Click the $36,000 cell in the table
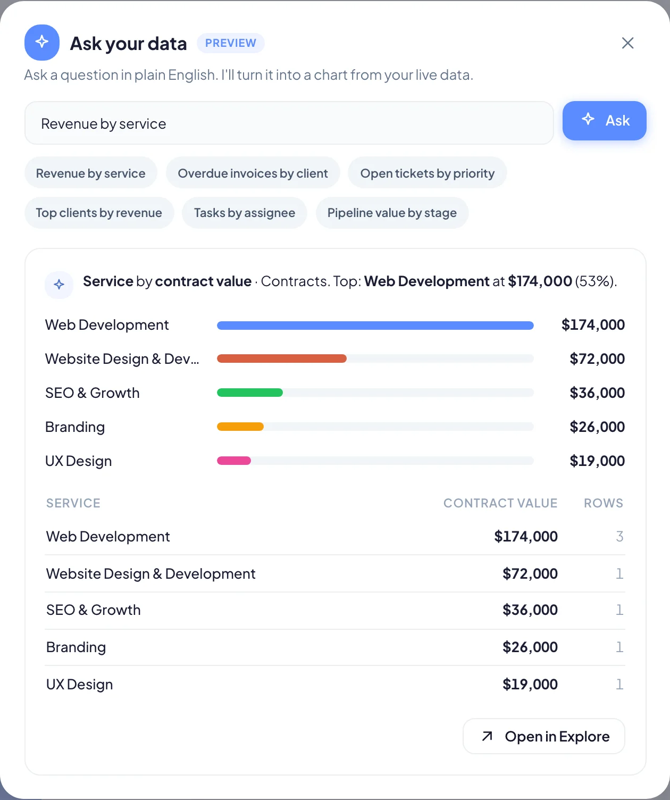Viewport: 670px width, 800px height. (530, 610)
